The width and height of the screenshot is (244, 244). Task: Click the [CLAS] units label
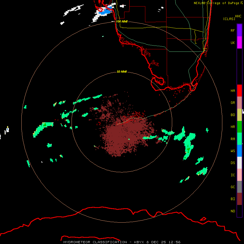click(x=229, y=19)
